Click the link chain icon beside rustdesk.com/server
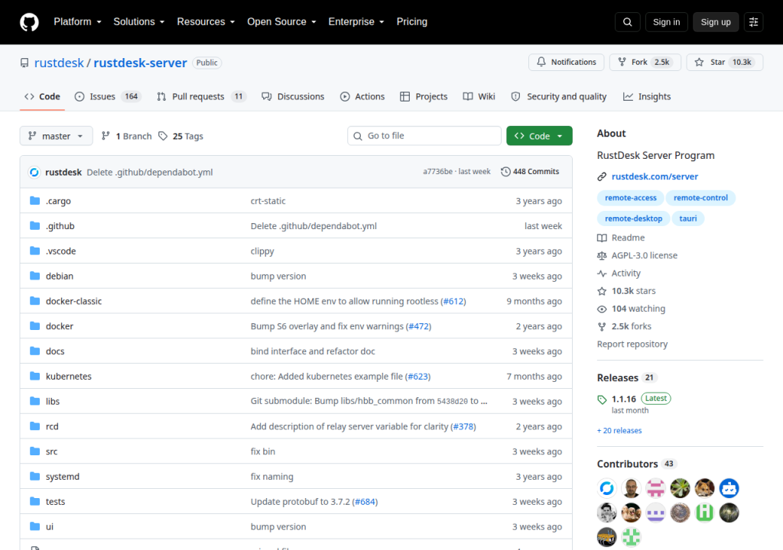This screenshot has width=783, height=550. 602,176
